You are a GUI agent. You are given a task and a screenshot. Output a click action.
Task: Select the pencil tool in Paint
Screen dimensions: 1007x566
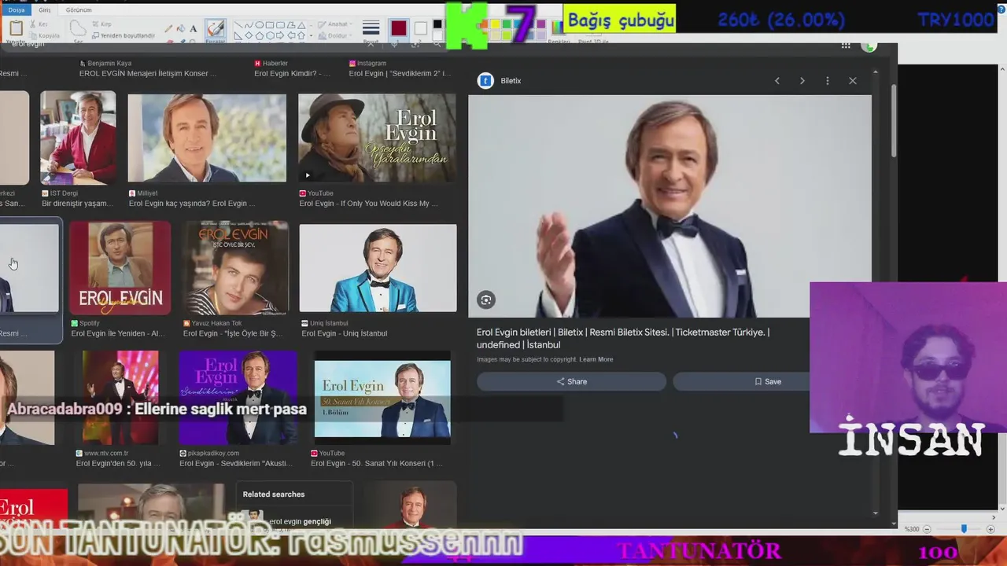(x=168, y=29)
